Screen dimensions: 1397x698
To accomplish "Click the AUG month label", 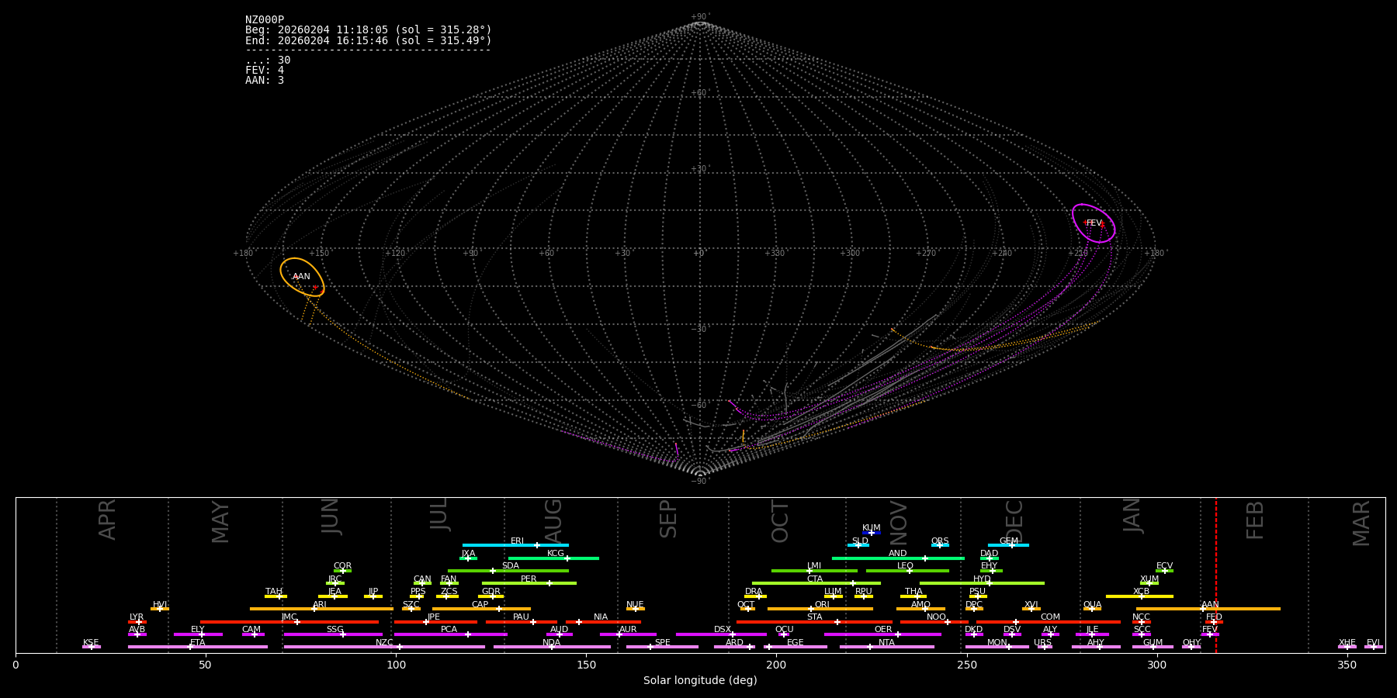I will 553,520.
